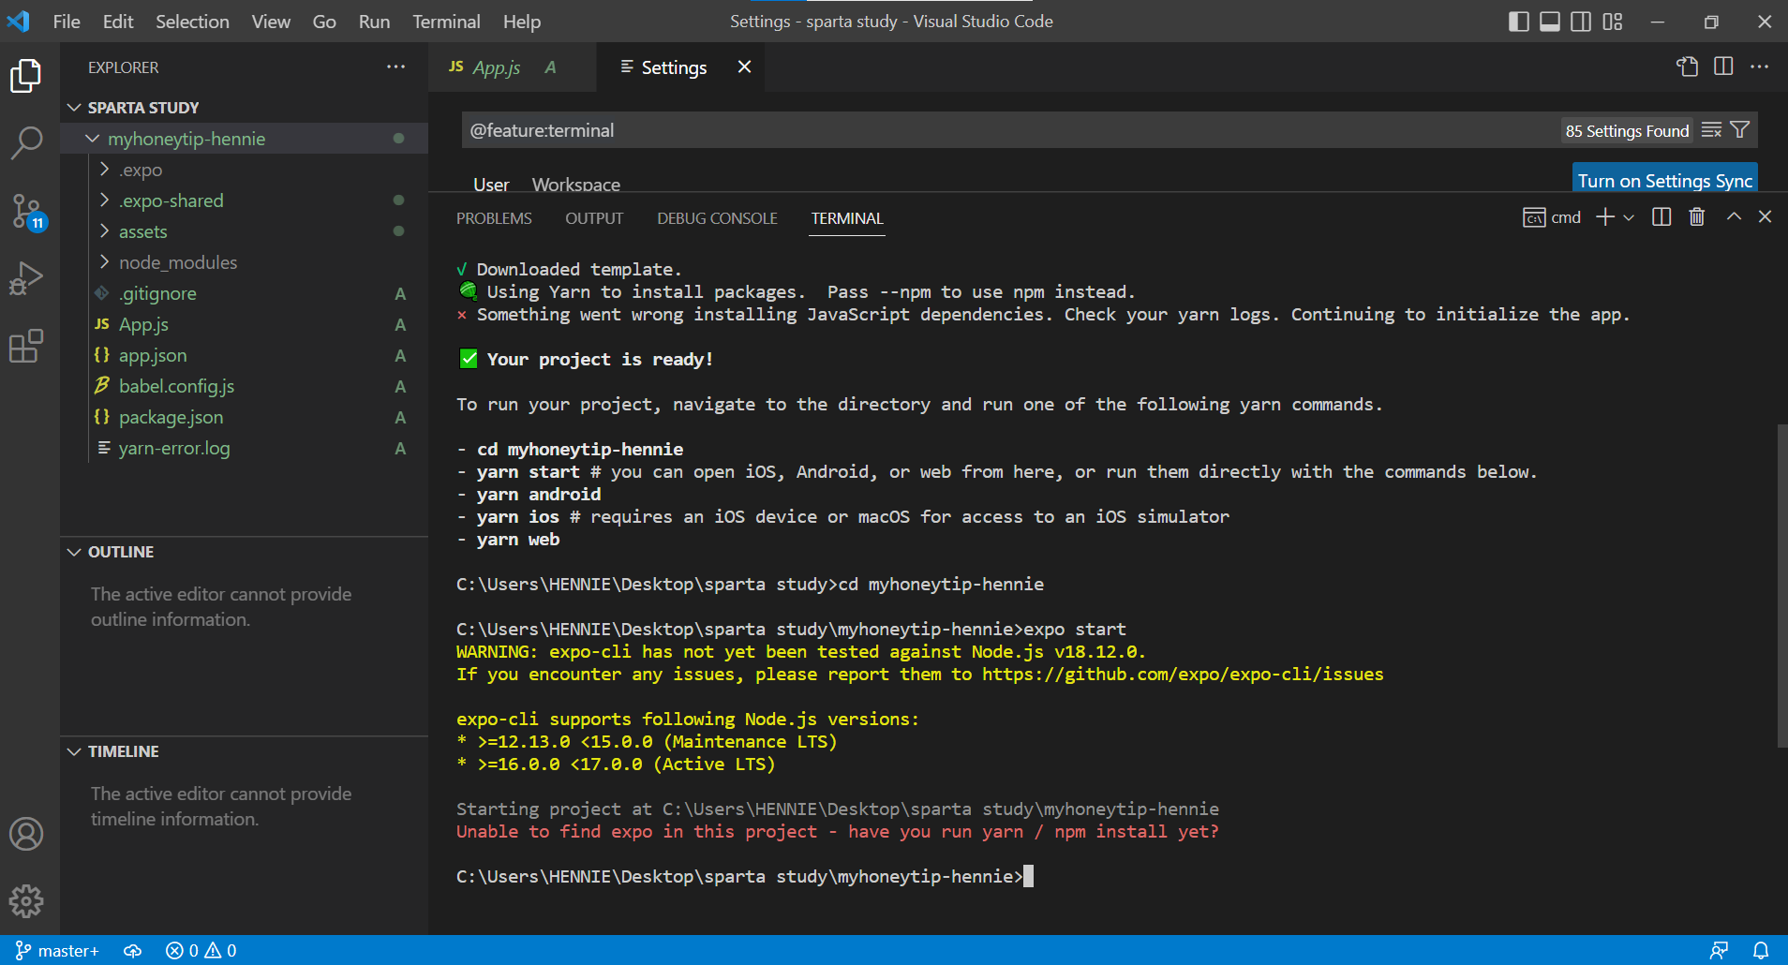Open the Manage gear icon
Viewport: 1788px width, 965px height.
click(26, 901)
